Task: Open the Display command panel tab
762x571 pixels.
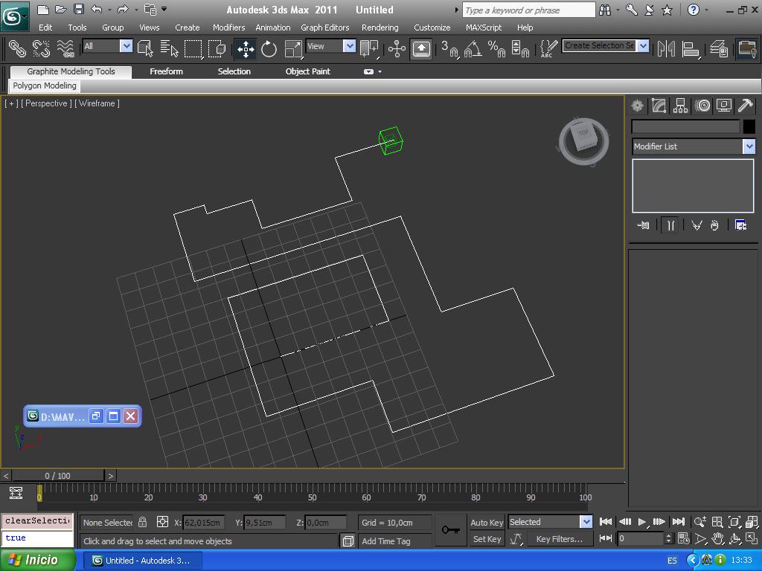Action: point(723,106)
